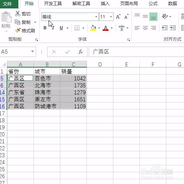Click the text orientation icon
This screenshot has height=184, width=184.
tap(164, 17)
